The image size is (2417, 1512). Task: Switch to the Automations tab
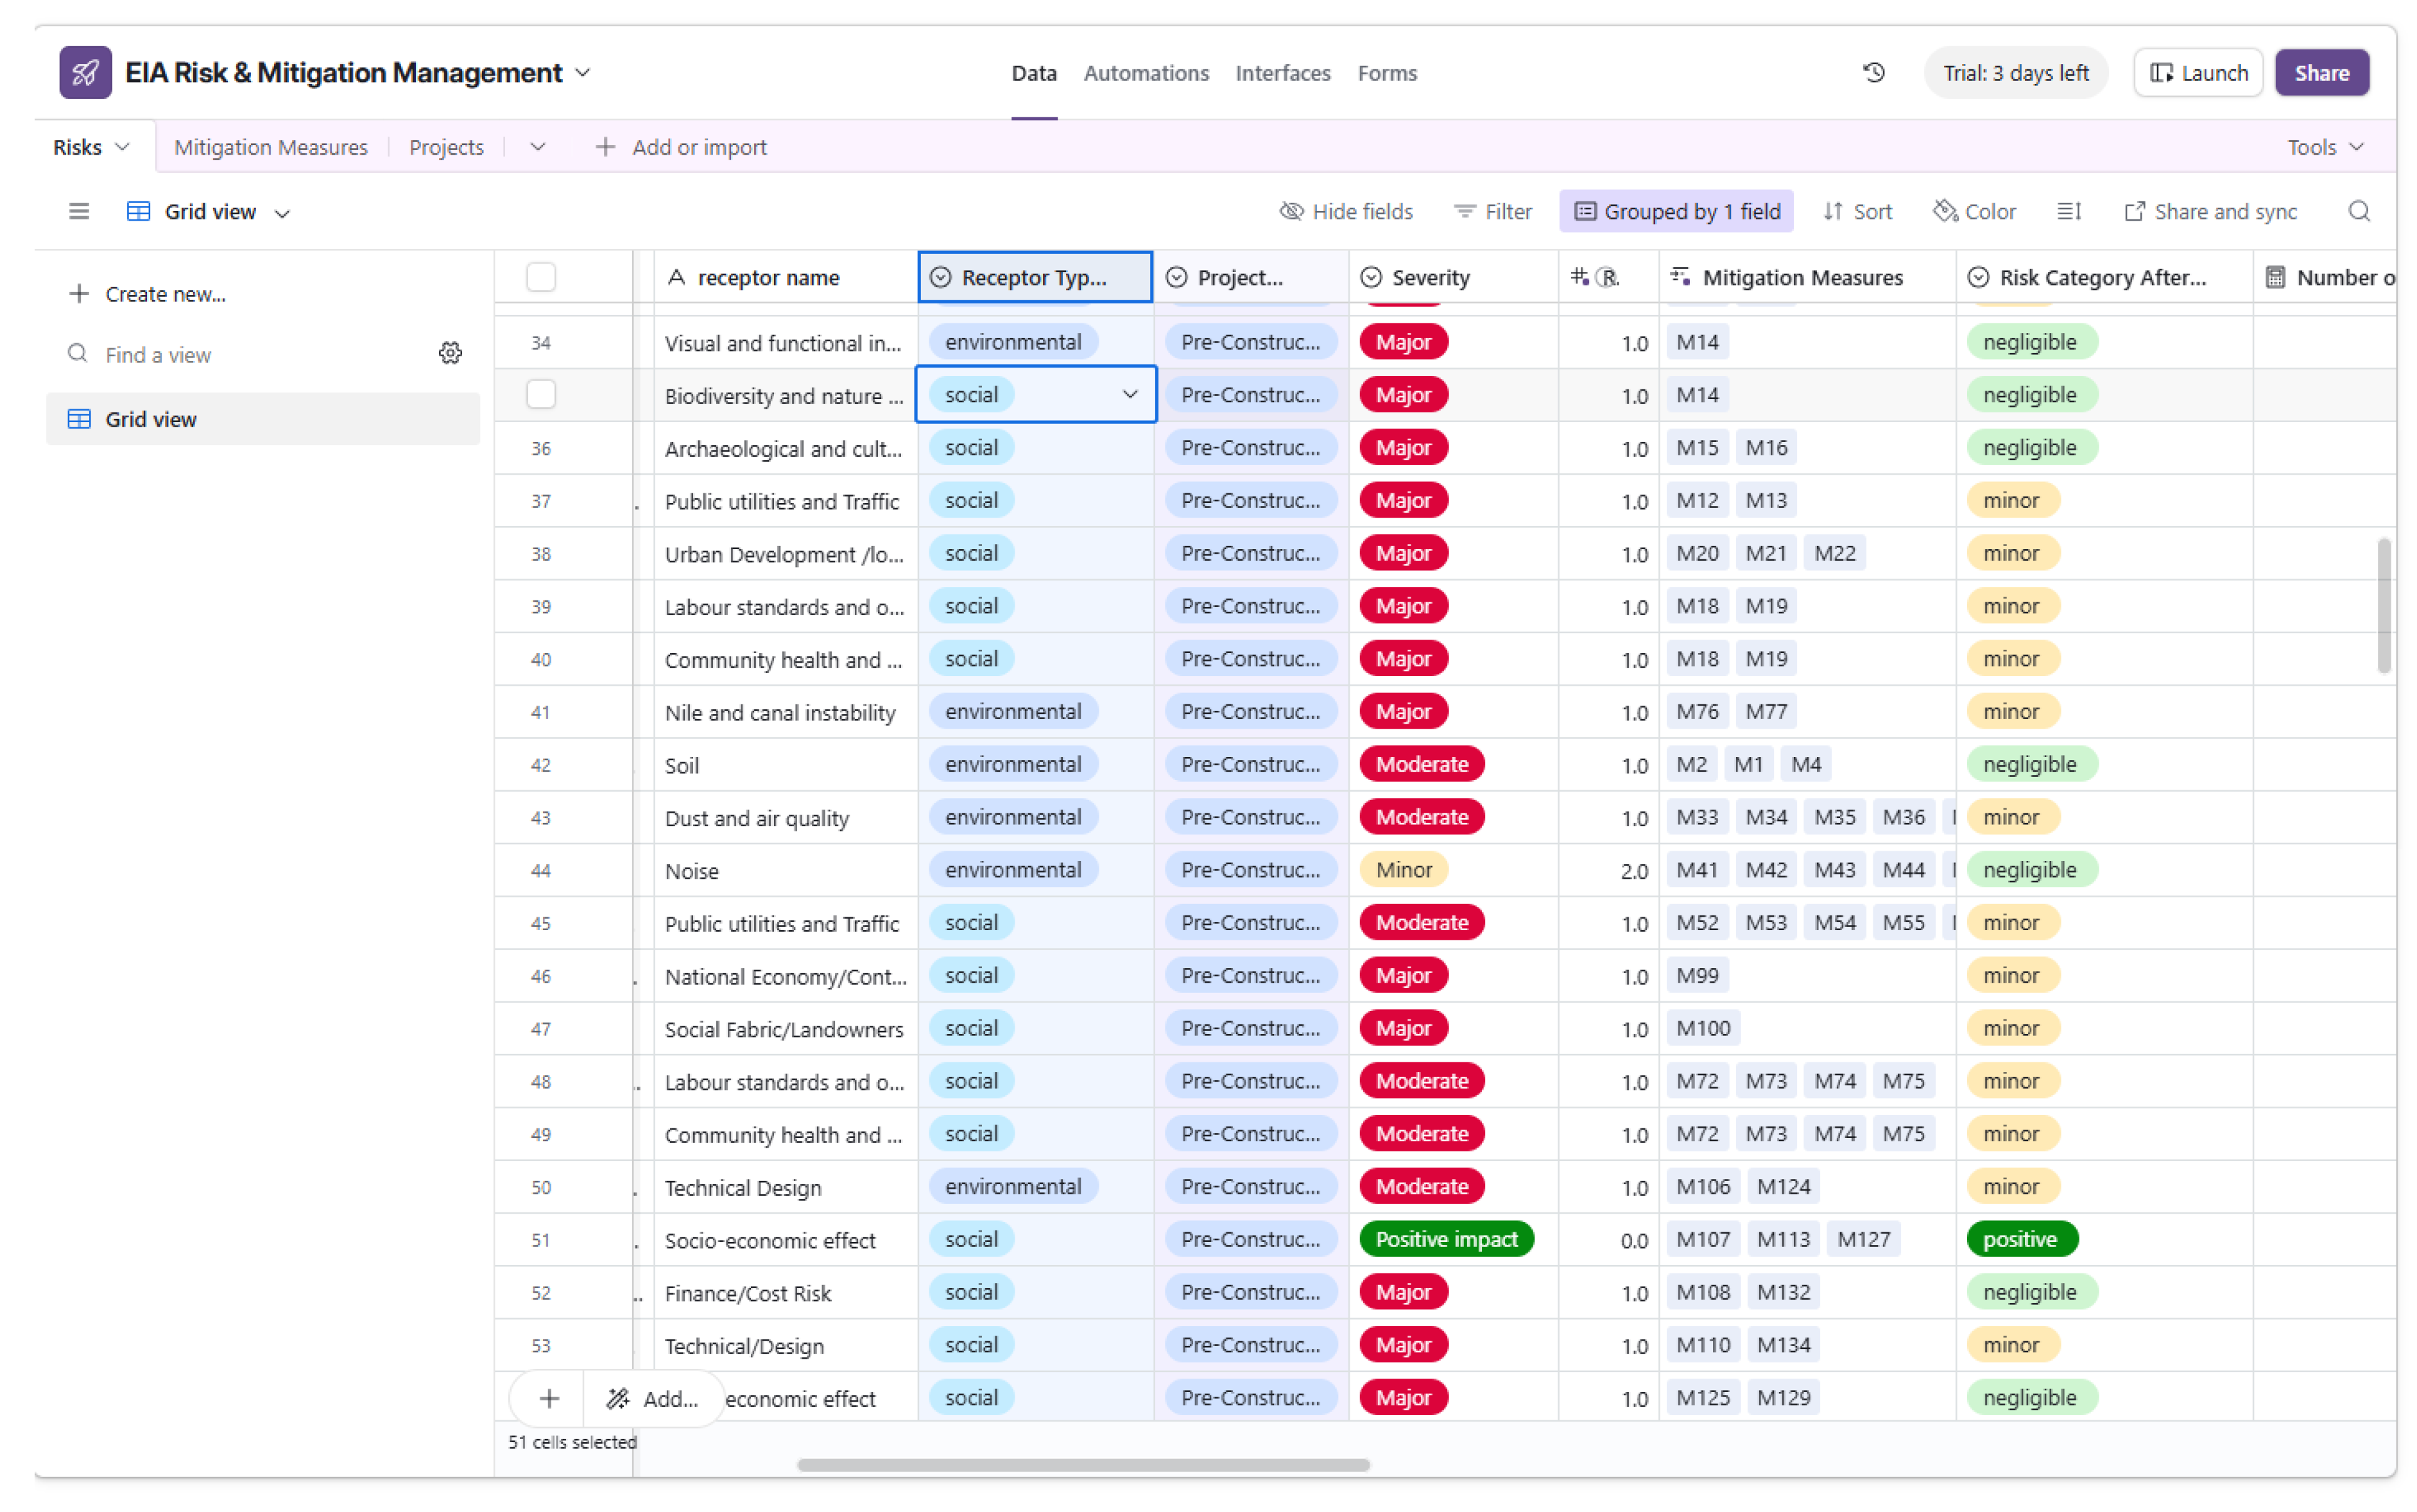[x=1146, y=73]
